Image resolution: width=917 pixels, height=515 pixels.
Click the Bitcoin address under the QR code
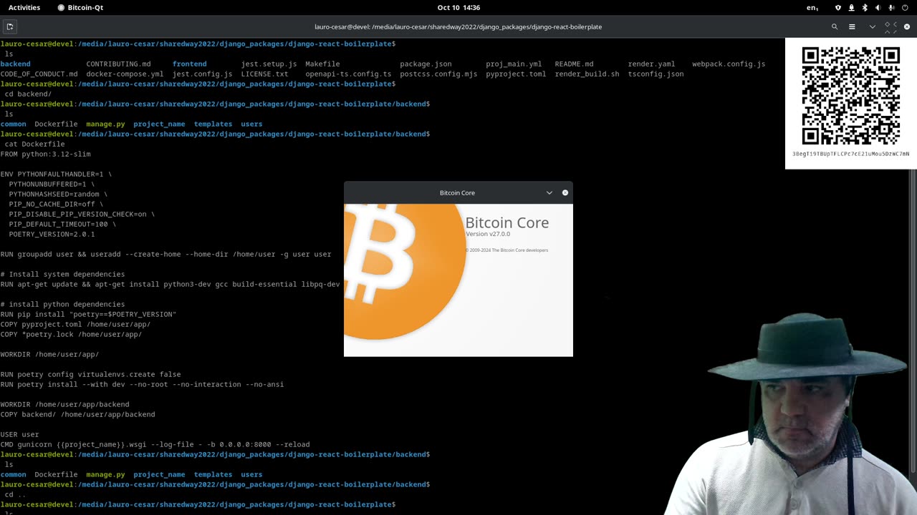tap(851, 154)
